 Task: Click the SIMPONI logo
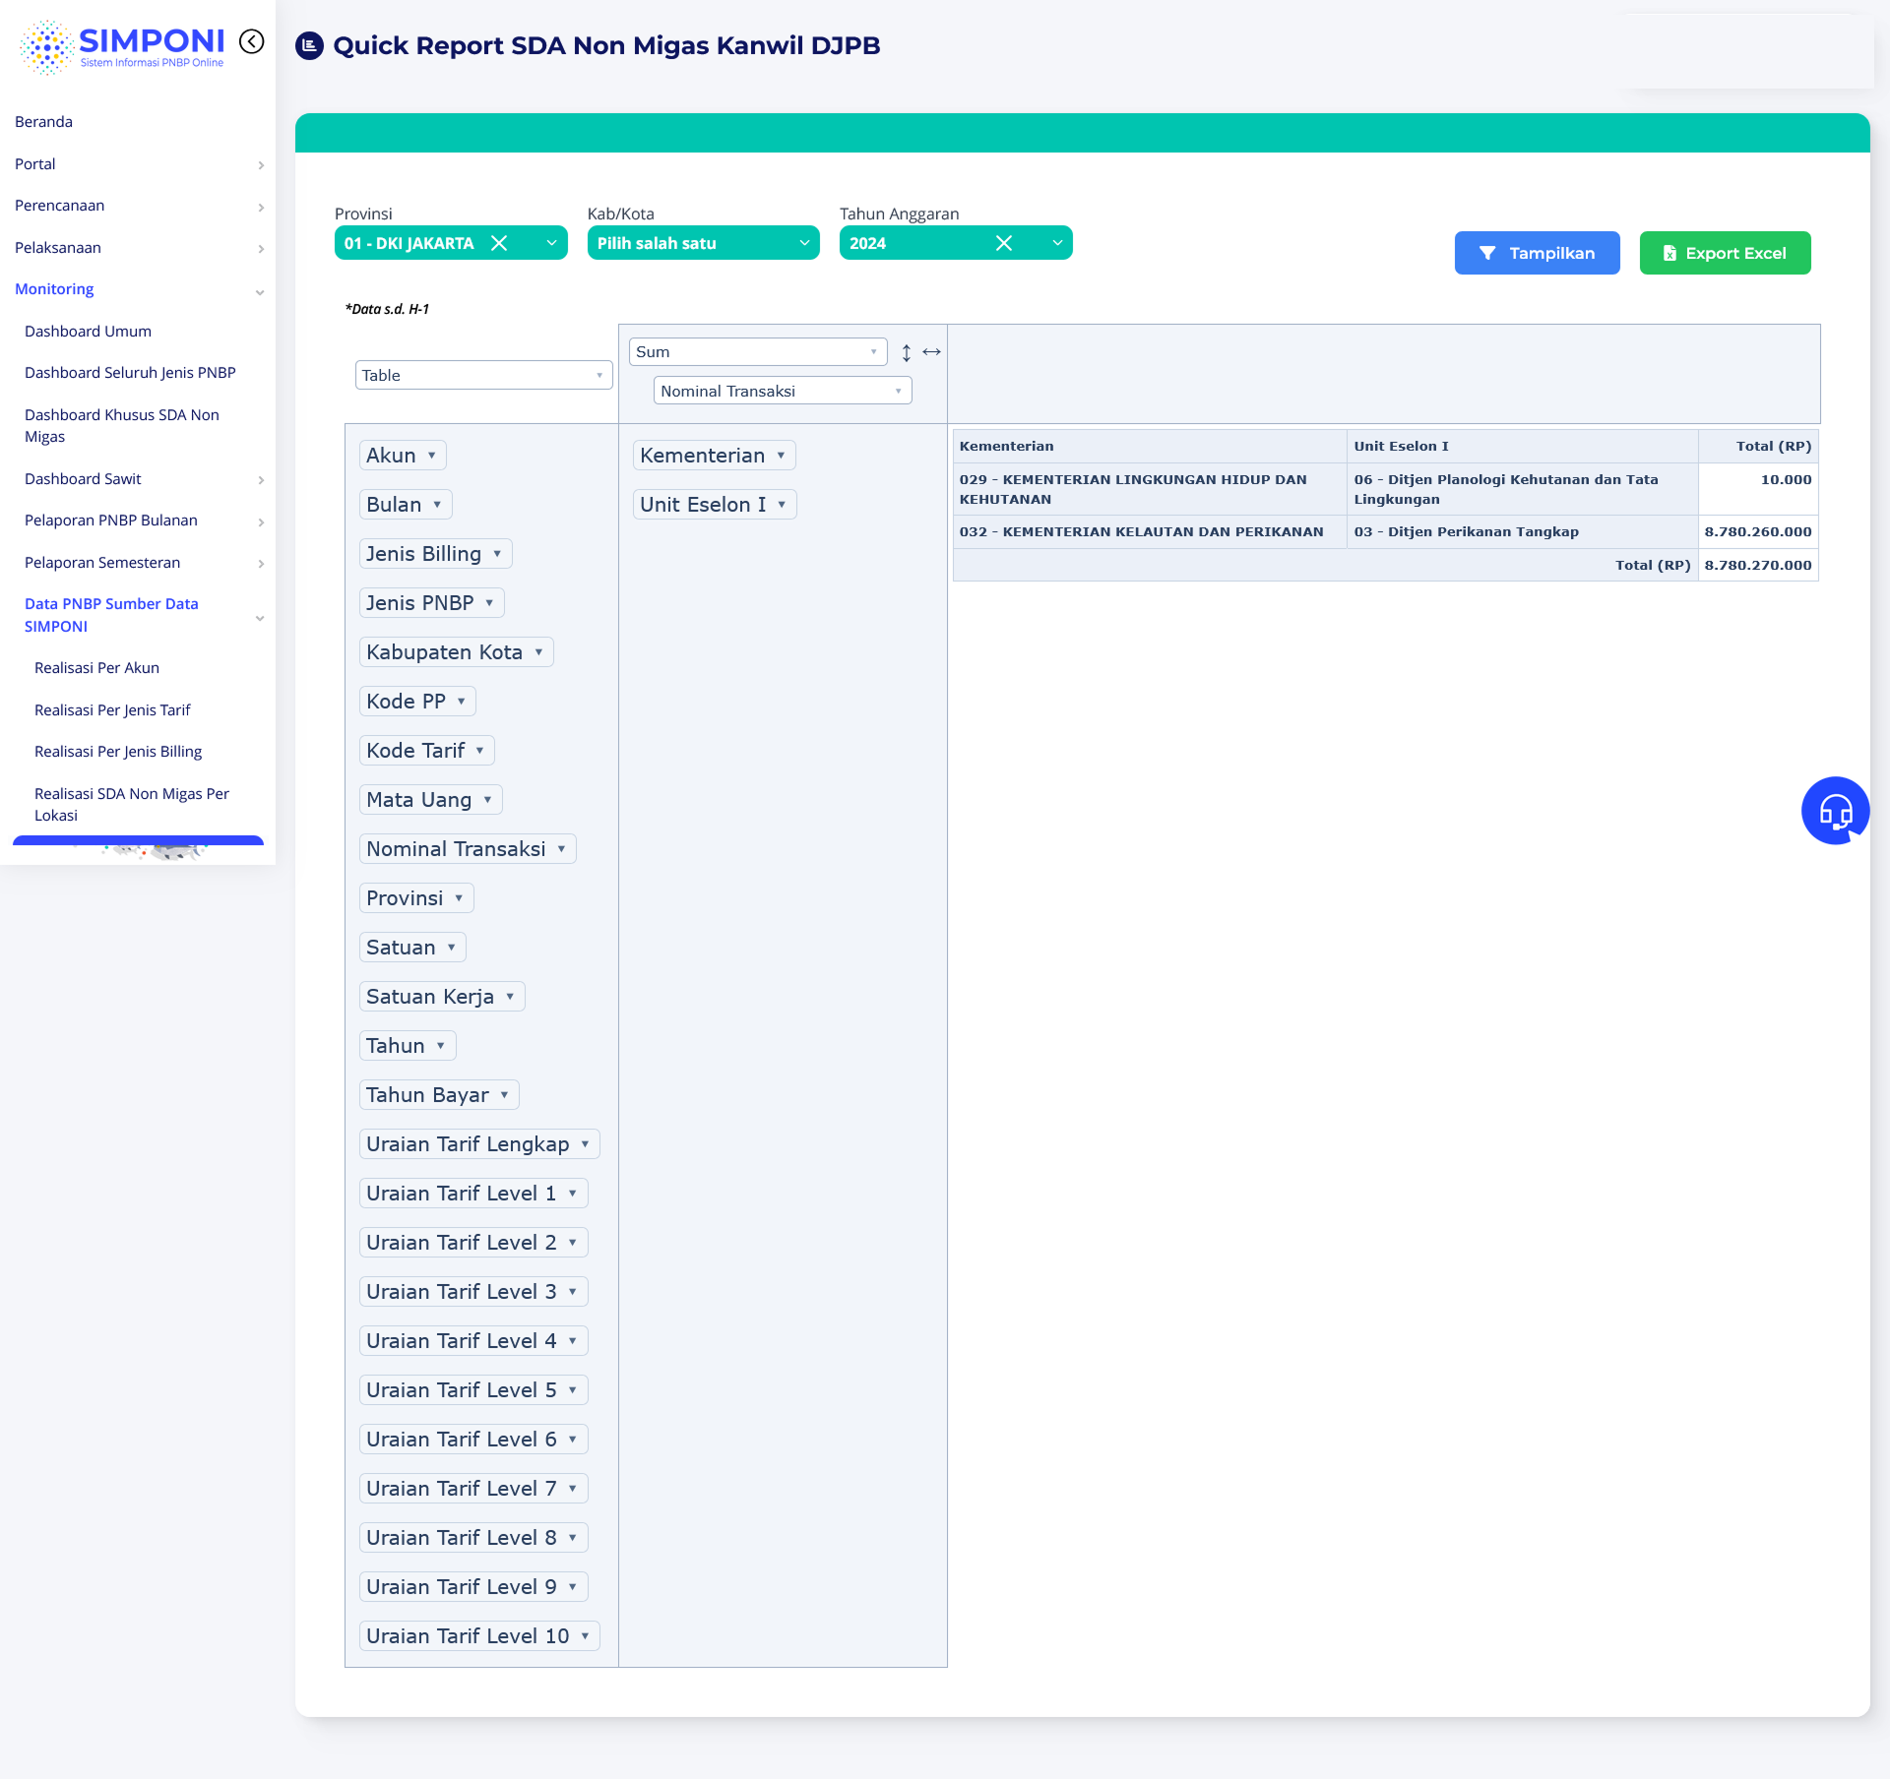tap(122, 46)
